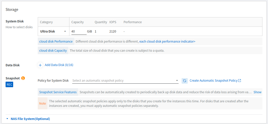This screenshot has width=268, height=124.
Task: Click the blue REC badge under Snapshot
Action: point(9,84)
